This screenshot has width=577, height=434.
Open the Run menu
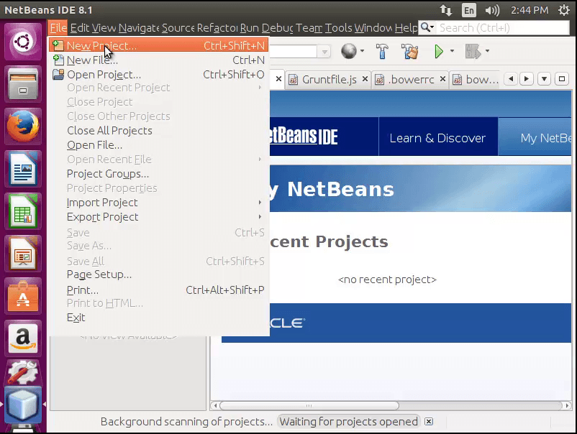pyautogui.click(x=250, y=28)
